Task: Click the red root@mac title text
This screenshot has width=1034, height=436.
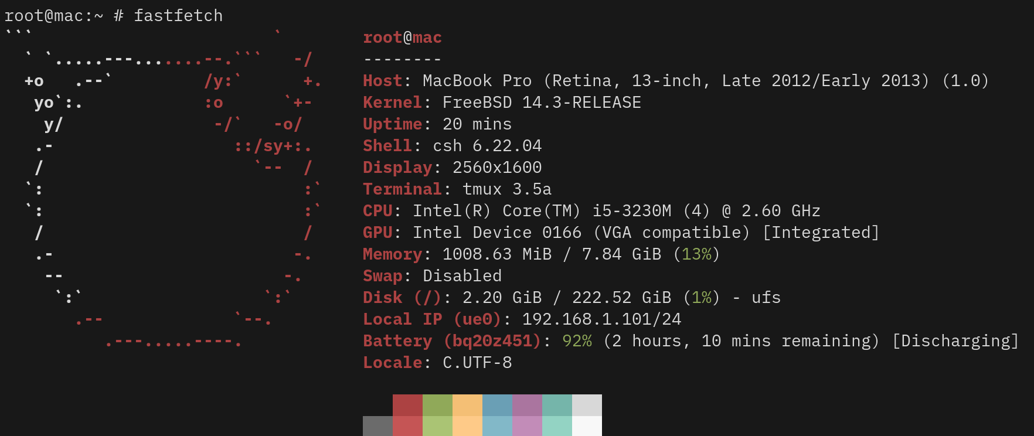Action: click(x=402, y=38)
